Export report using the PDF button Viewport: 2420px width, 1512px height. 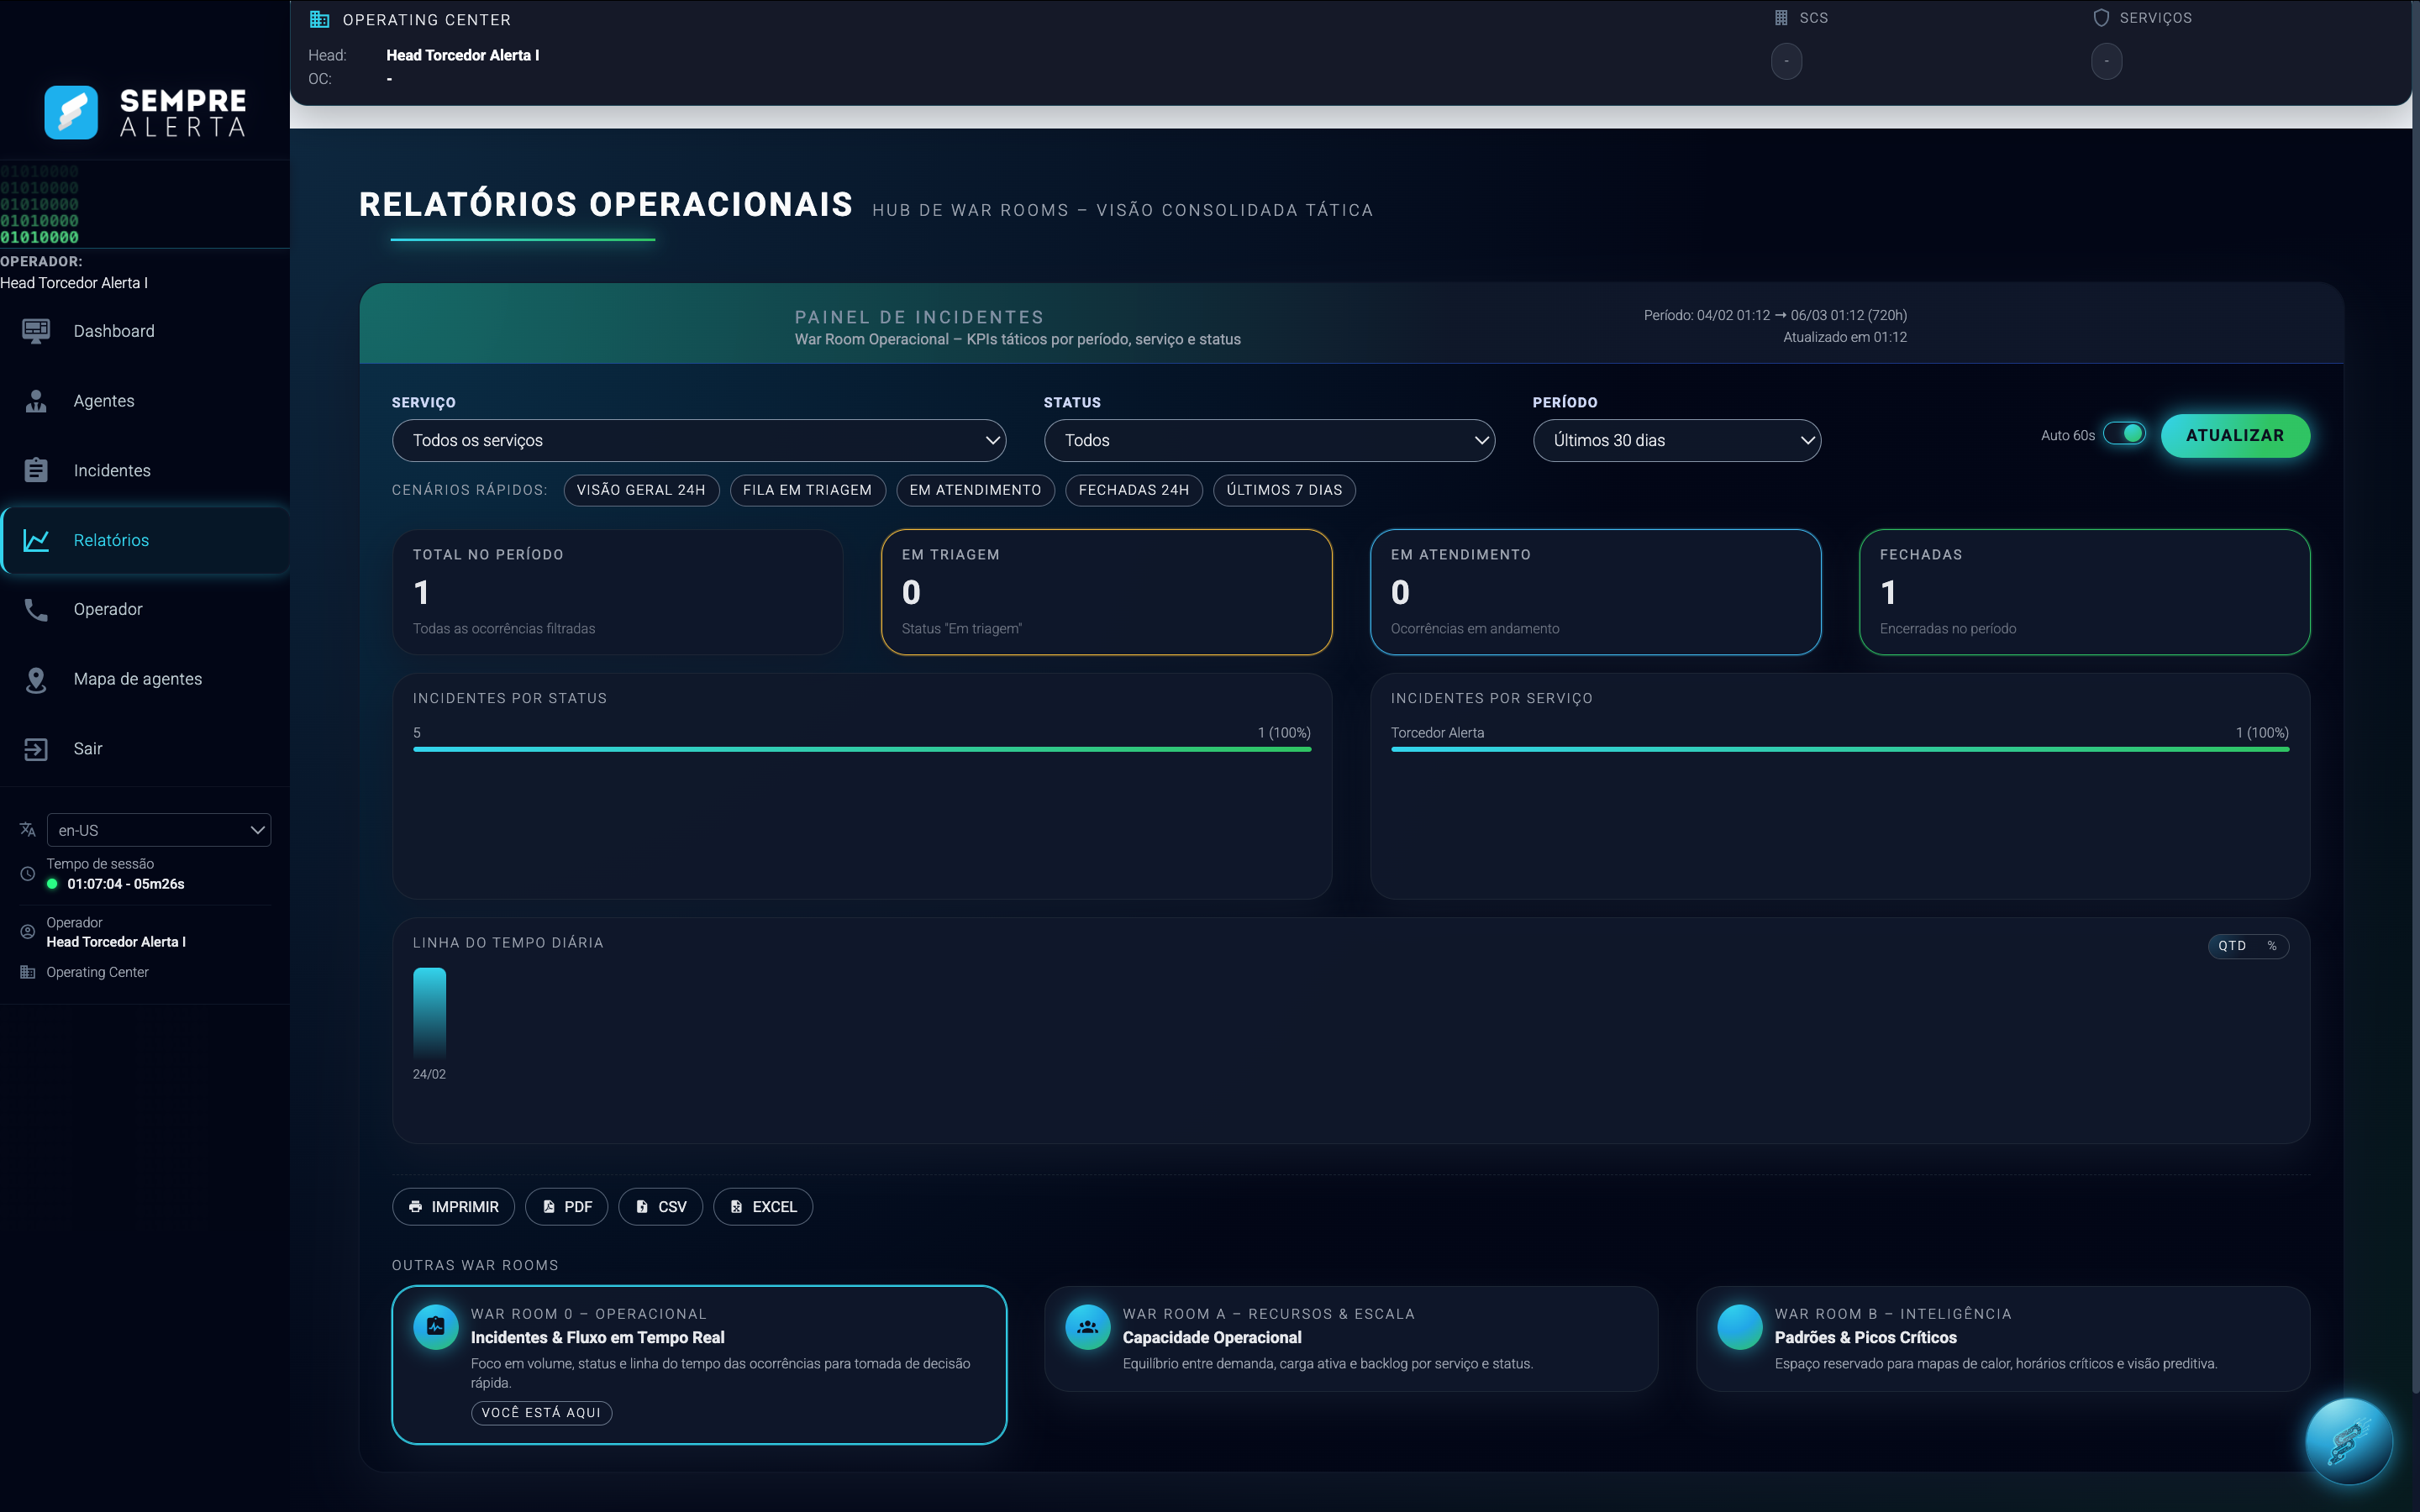(566, 1207)
